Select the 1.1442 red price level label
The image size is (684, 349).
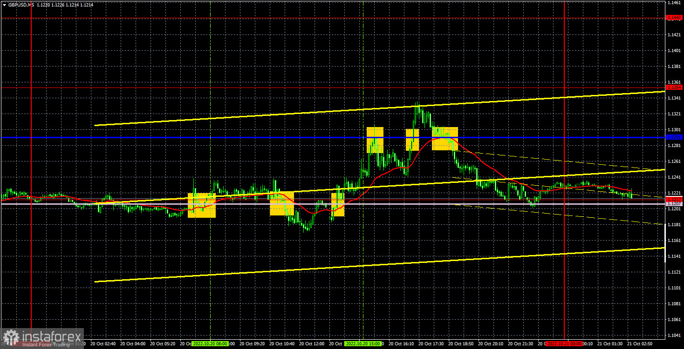pos(674,18)
